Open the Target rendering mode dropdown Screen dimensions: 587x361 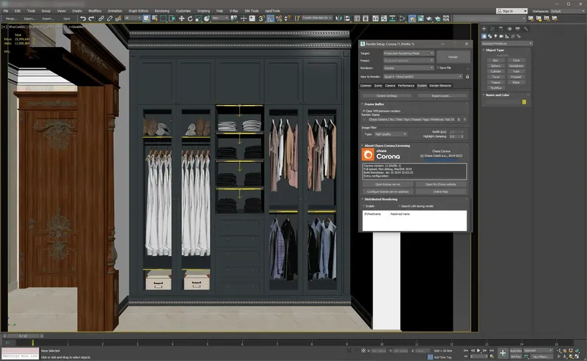point(409,53)
